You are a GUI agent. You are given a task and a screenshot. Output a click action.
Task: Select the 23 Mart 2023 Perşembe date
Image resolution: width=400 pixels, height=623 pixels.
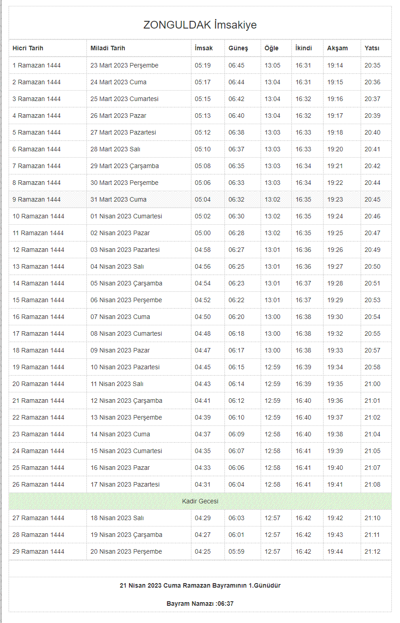coord(124,65)
